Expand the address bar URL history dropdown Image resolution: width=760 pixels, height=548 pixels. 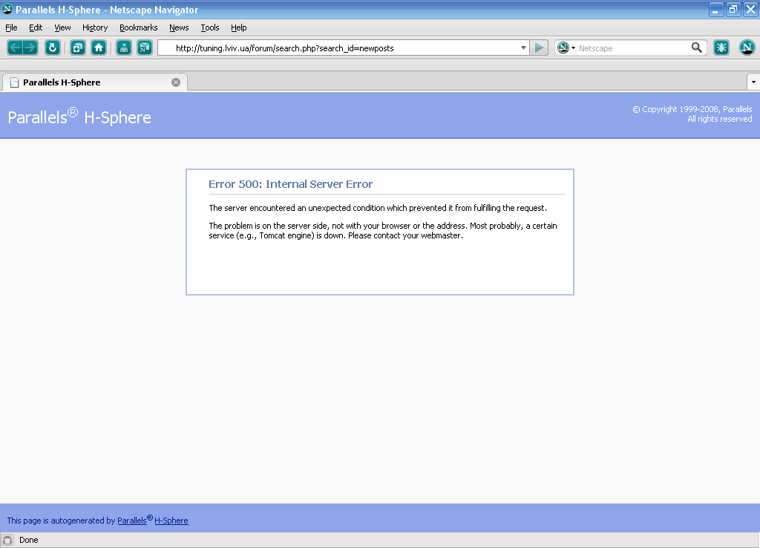pos(523,48)
